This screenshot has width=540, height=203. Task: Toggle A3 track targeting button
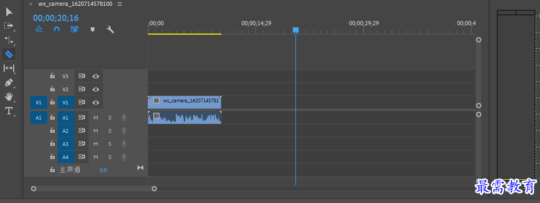(66, 144)
